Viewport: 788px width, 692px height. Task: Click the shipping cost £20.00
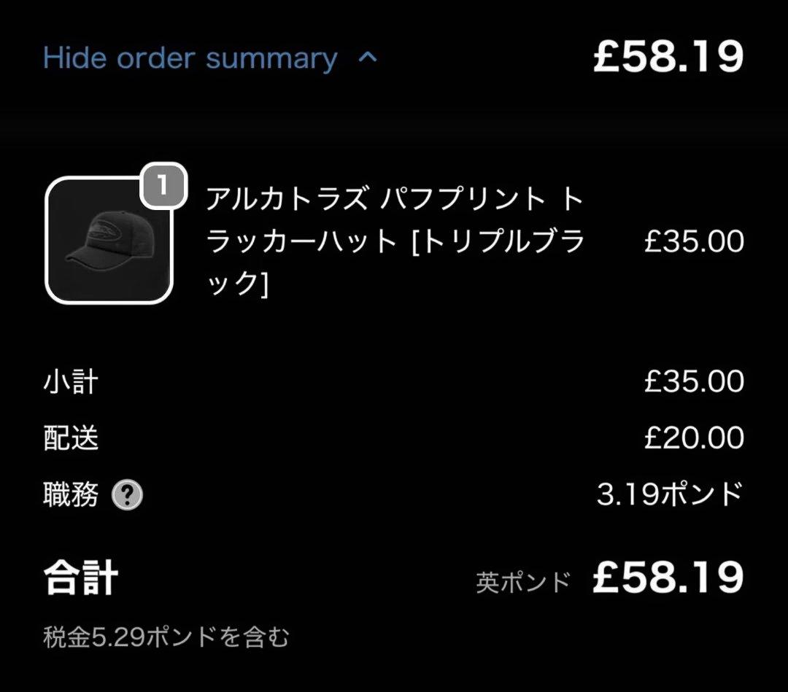(x=693, y=438)
